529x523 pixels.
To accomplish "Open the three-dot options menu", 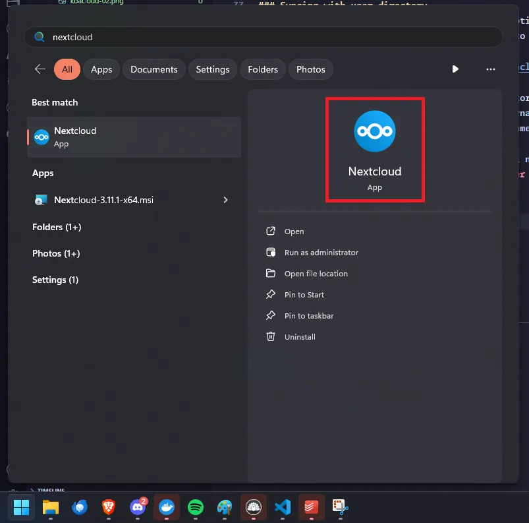I will (491, 69).
